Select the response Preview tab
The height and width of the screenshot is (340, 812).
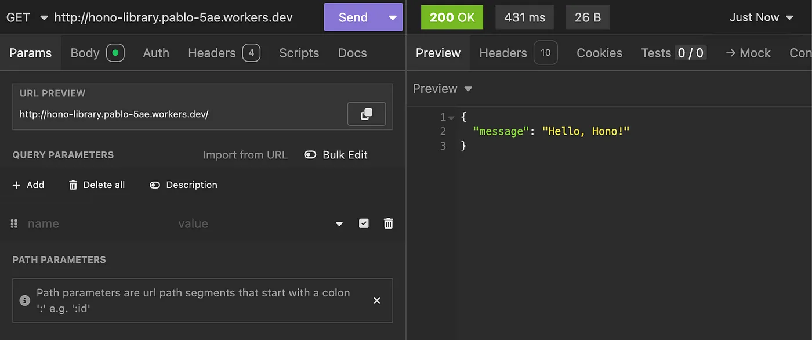(x=438, y=53)
